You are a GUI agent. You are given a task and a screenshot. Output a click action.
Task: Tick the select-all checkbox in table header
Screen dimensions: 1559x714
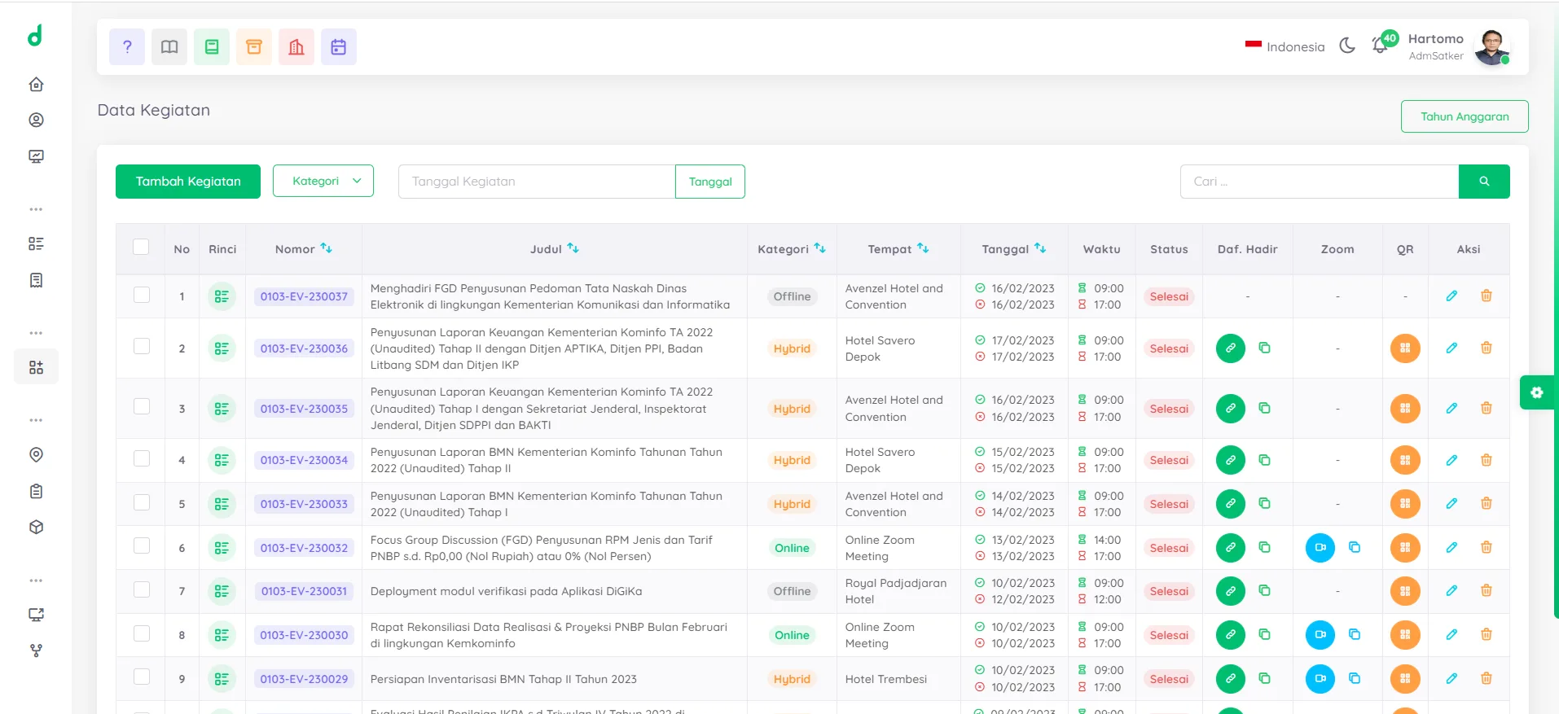click(141, 247)
